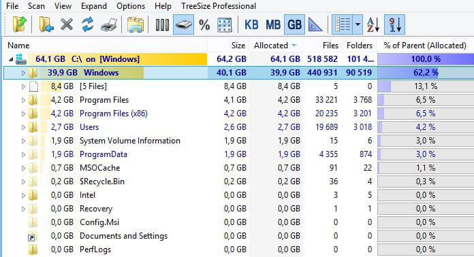Refresh the scan with the blue arrows icon

pos(88,24)
